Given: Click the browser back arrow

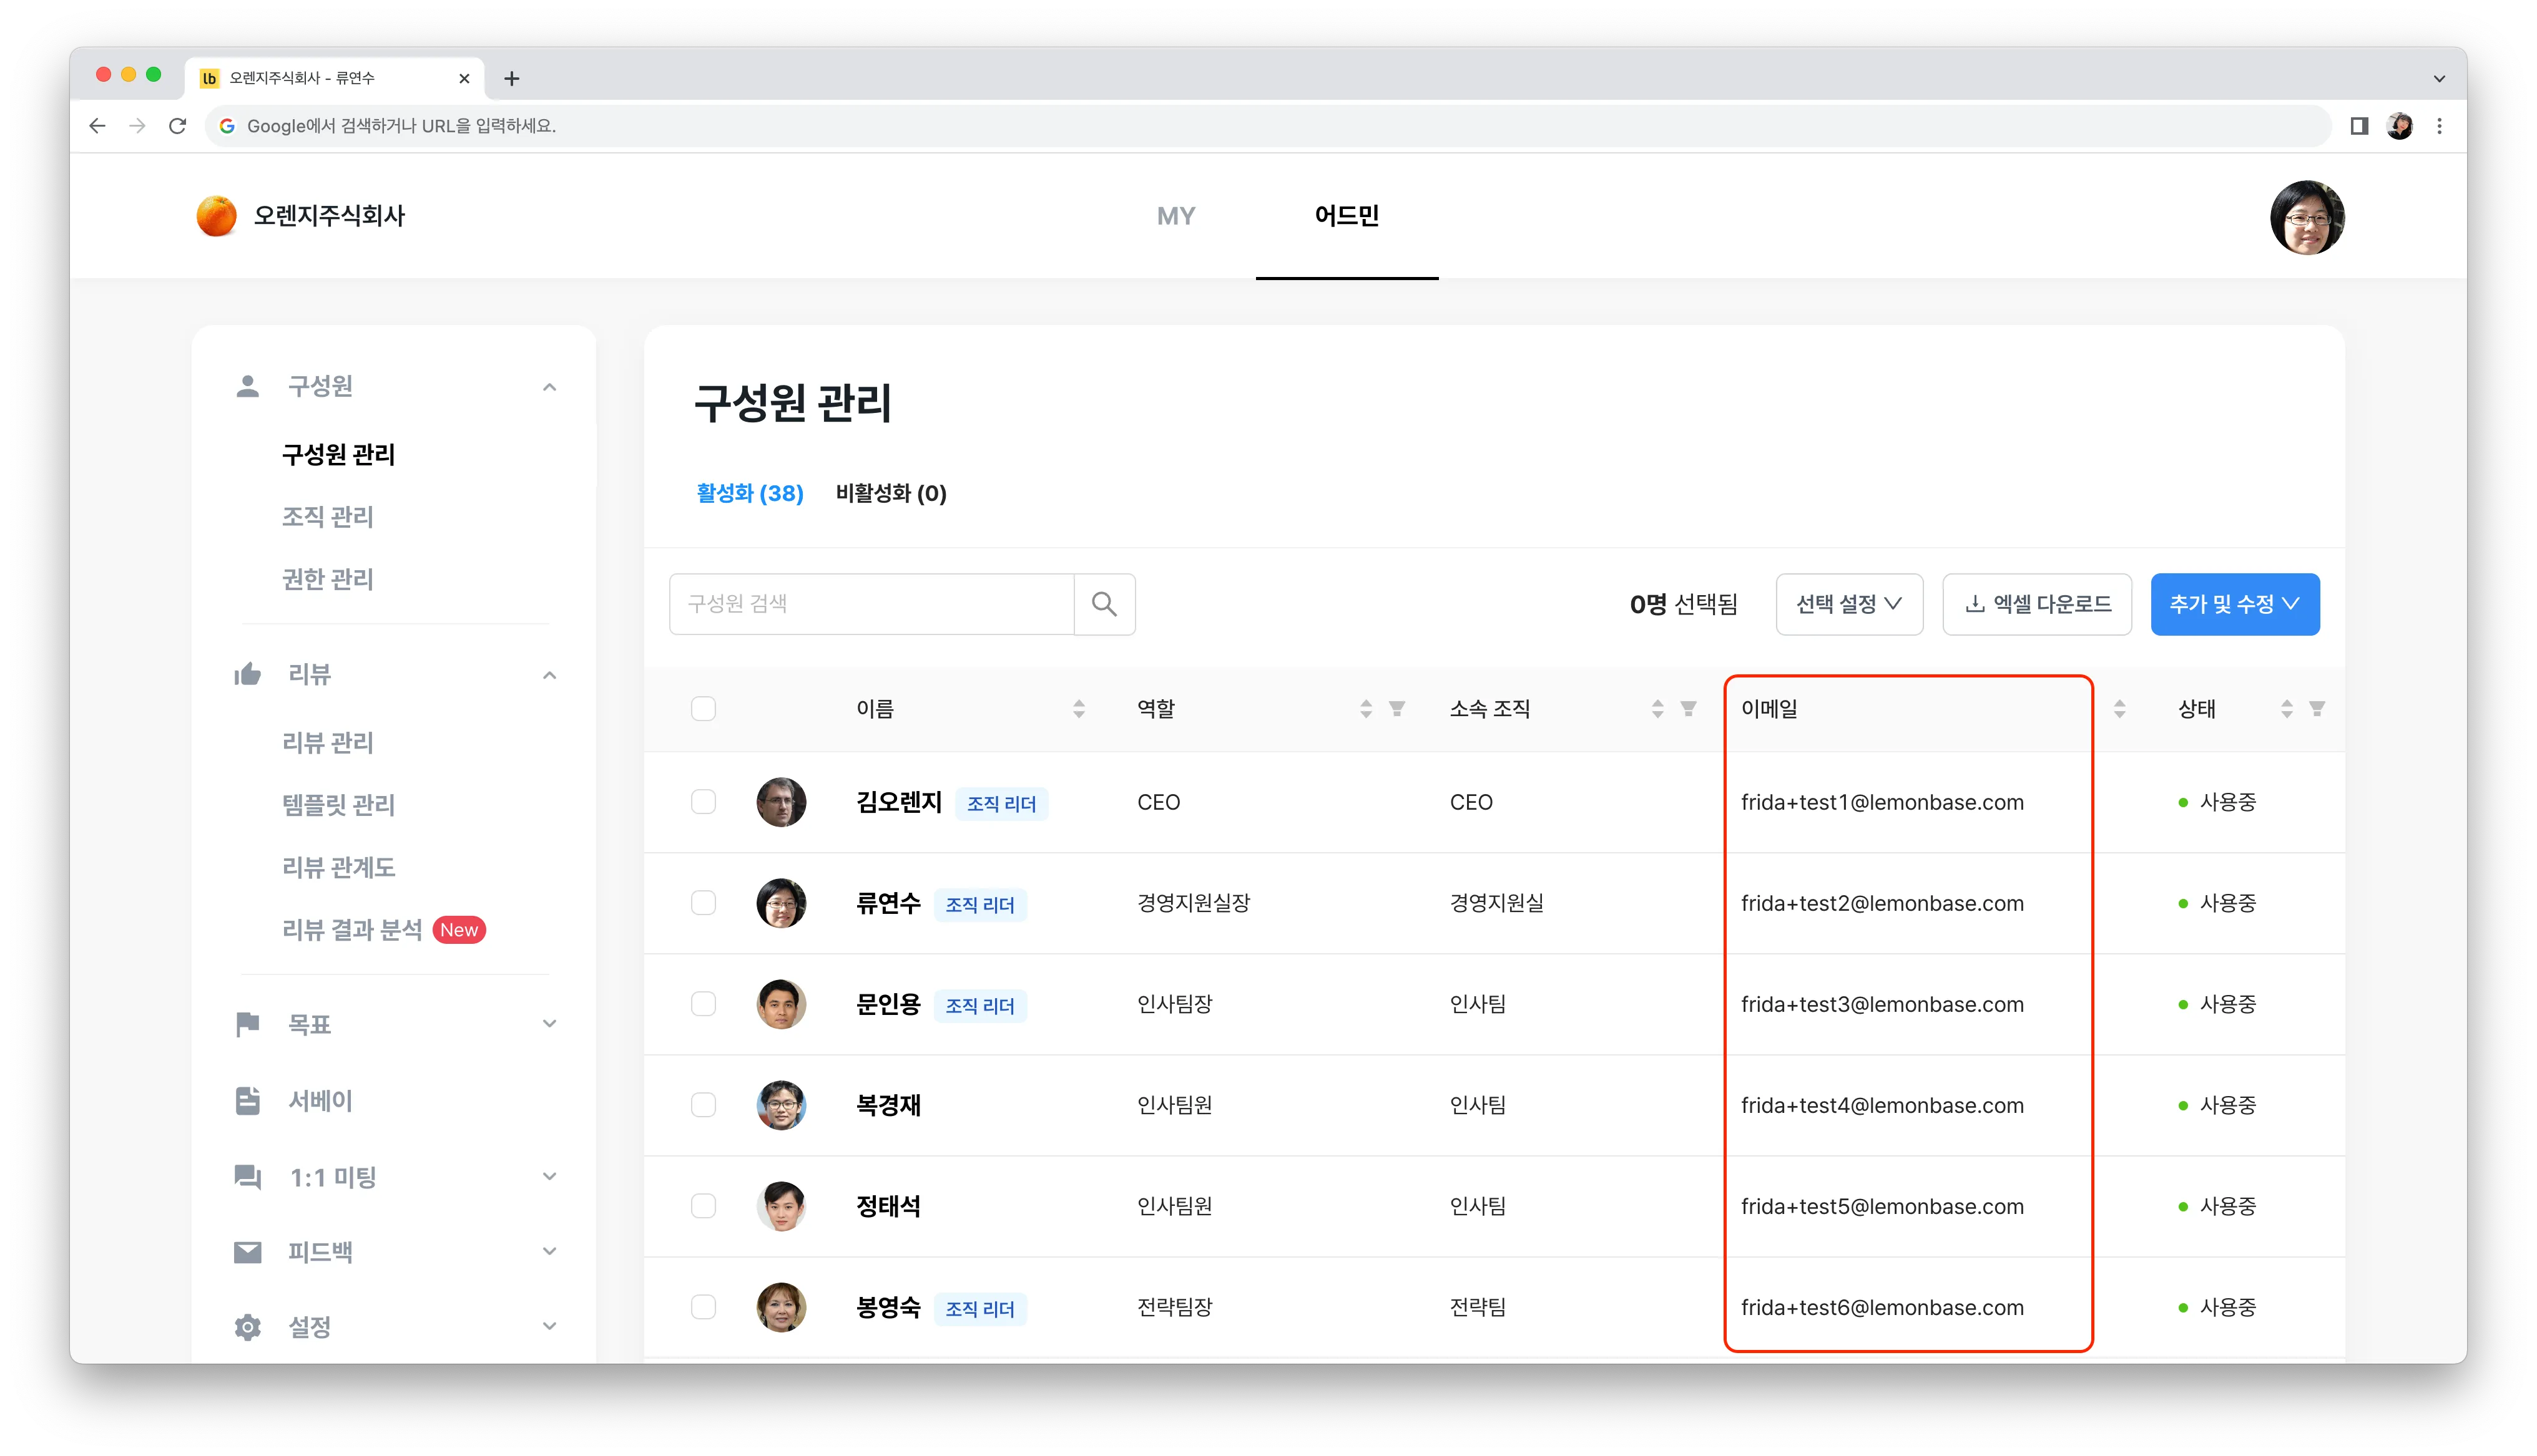Looking at the screenshot, I should pos(97,126).
